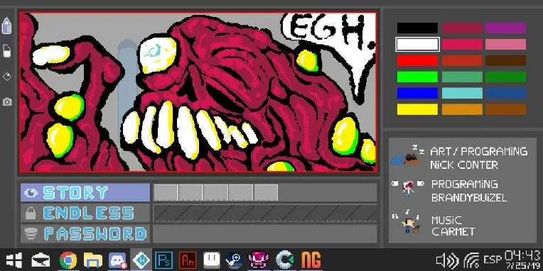This screenshot has height=271, width=543.
Task: Click the BrandyBuizel character sprite
Action: coord(408,189)
